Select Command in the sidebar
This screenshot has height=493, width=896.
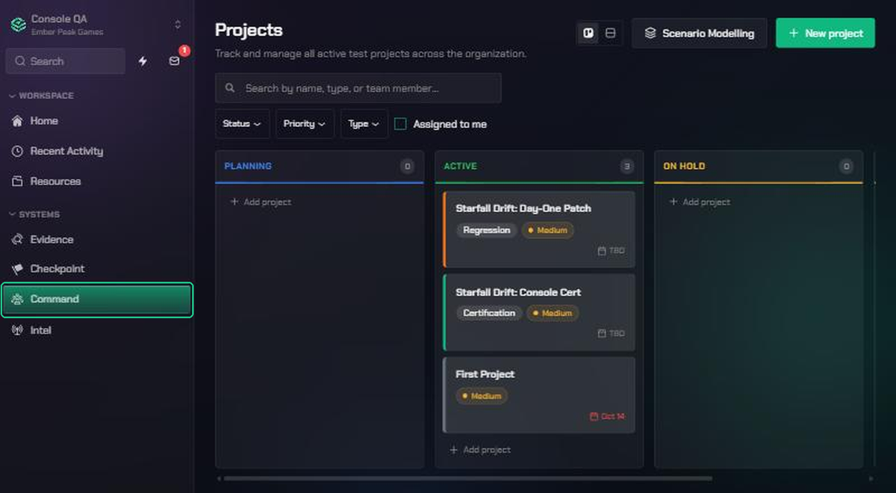coord(97,300)
